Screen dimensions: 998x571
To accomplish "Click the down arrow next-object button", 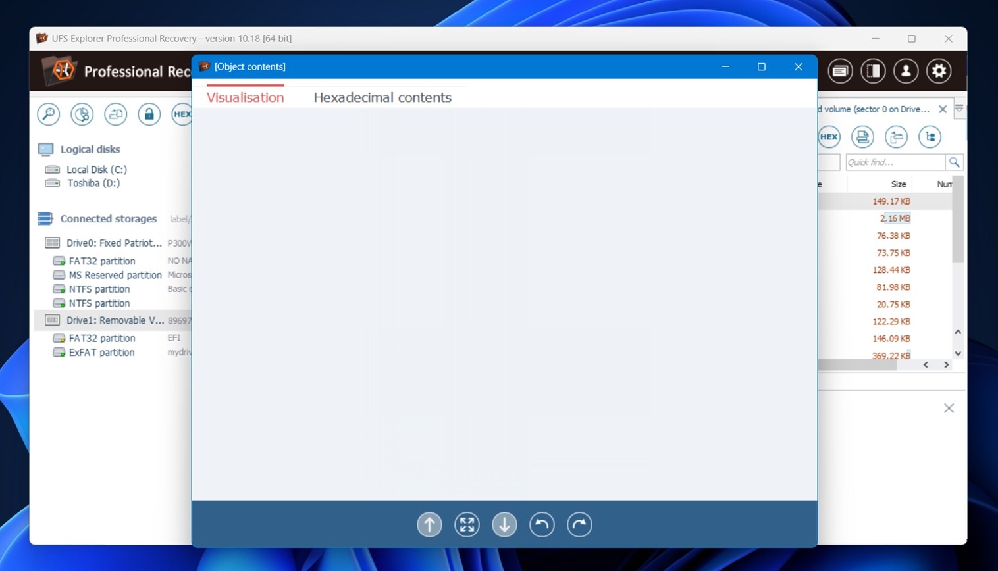I will [x=504, y=524].
